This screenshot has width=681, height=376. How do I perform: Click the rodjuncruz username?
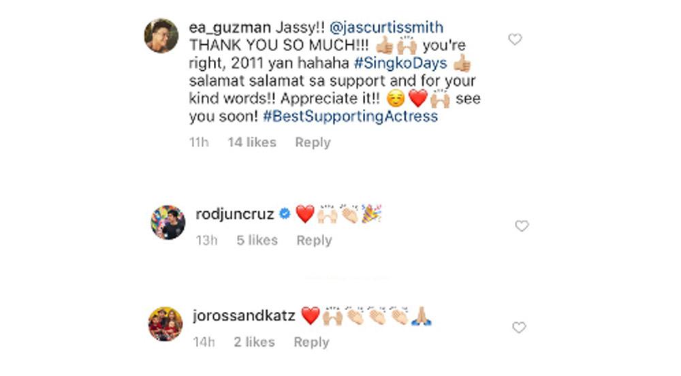(x=234, y=214)
